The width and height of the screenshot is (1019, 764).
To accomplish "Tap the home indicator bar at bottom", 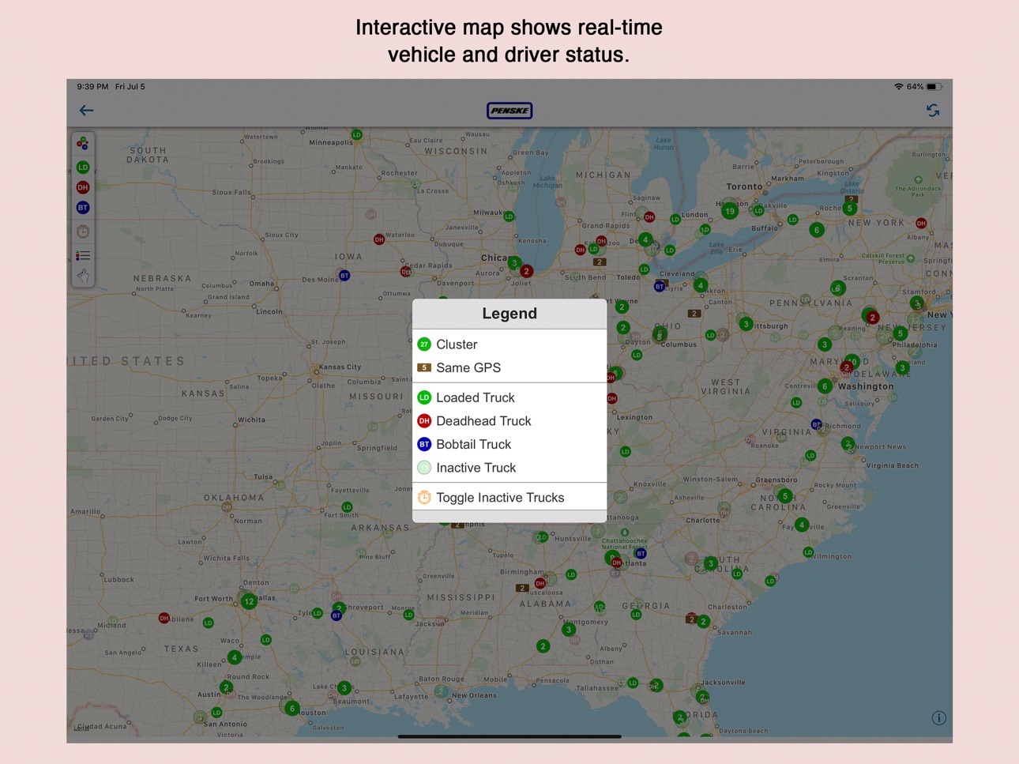I will (509, 736).
